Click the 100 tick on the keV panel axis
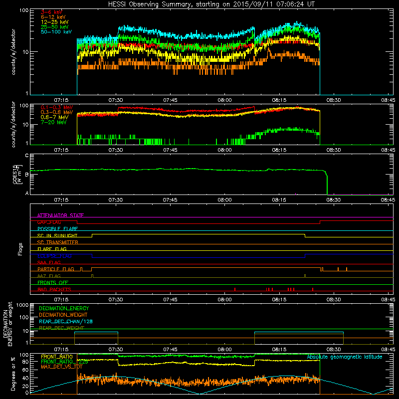This screenshot has height=399, width=399. point(24,10)
